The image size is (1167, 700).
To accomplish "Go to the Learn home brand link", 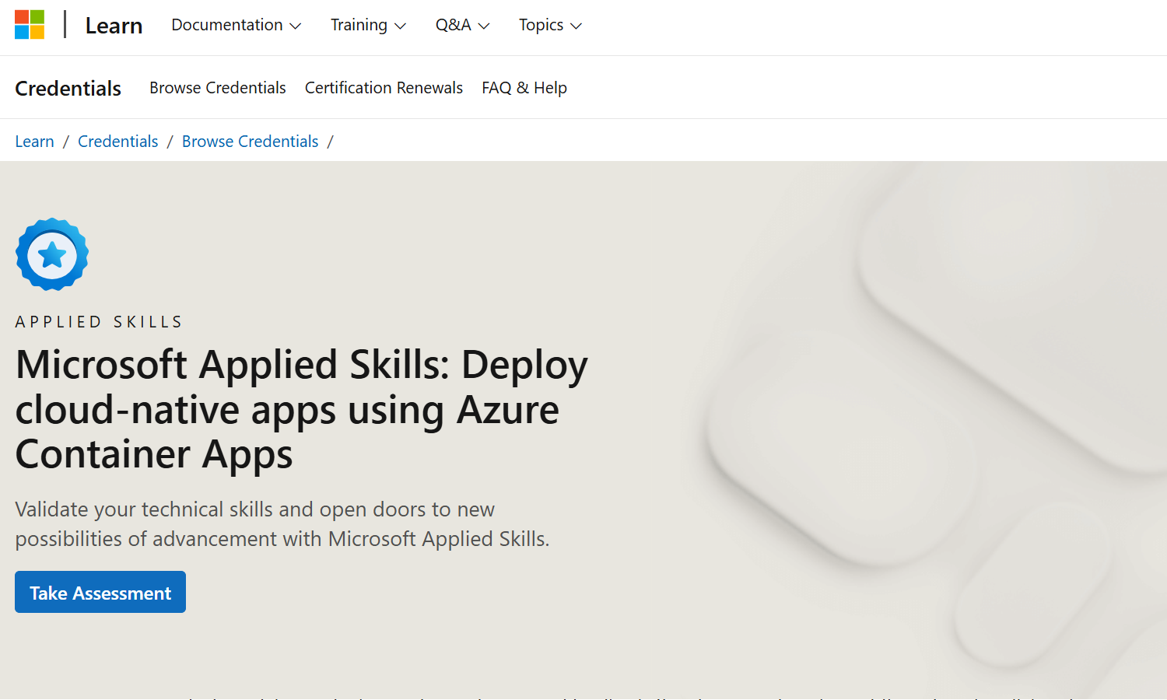I will point(114,26).
